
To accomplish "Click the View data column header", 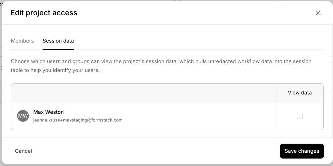I will 300,93.
